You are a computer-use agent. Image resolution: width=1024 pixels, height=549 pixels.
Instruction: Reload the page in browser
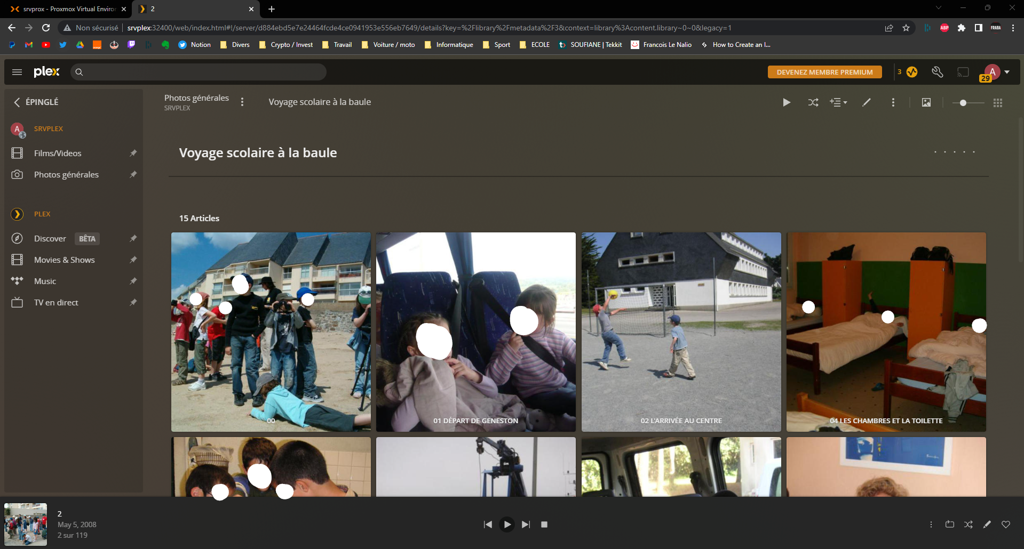tap(46, 28)
